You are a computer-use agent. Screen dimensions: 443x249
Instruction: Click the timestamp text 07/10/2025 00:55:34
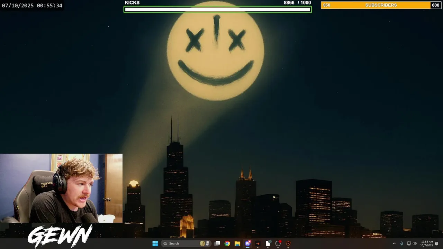click(32, 6)
